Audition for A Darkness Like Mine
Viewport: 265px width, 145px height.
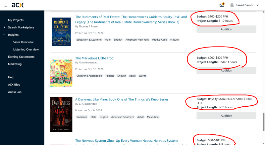(226, 116)
